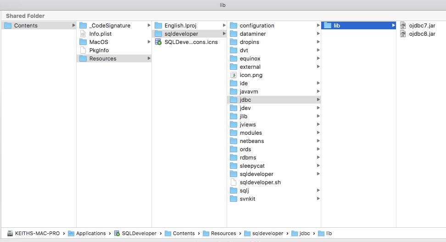446x242 pixels.
Task: Click the Info.plist file icon
Action: (x=83, y=34)
